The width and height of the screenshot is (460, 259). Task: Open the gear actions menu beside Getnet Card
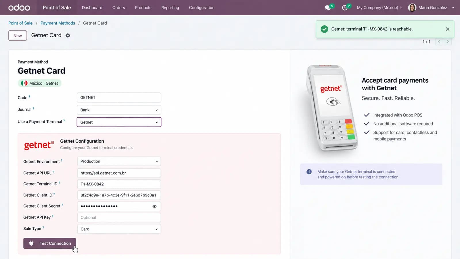[68, 35]
